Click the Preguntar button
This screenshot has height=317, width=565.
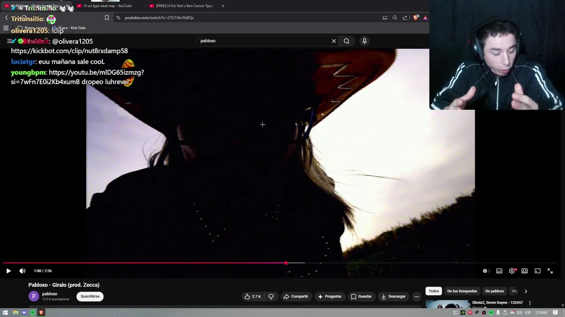[329, 296]
